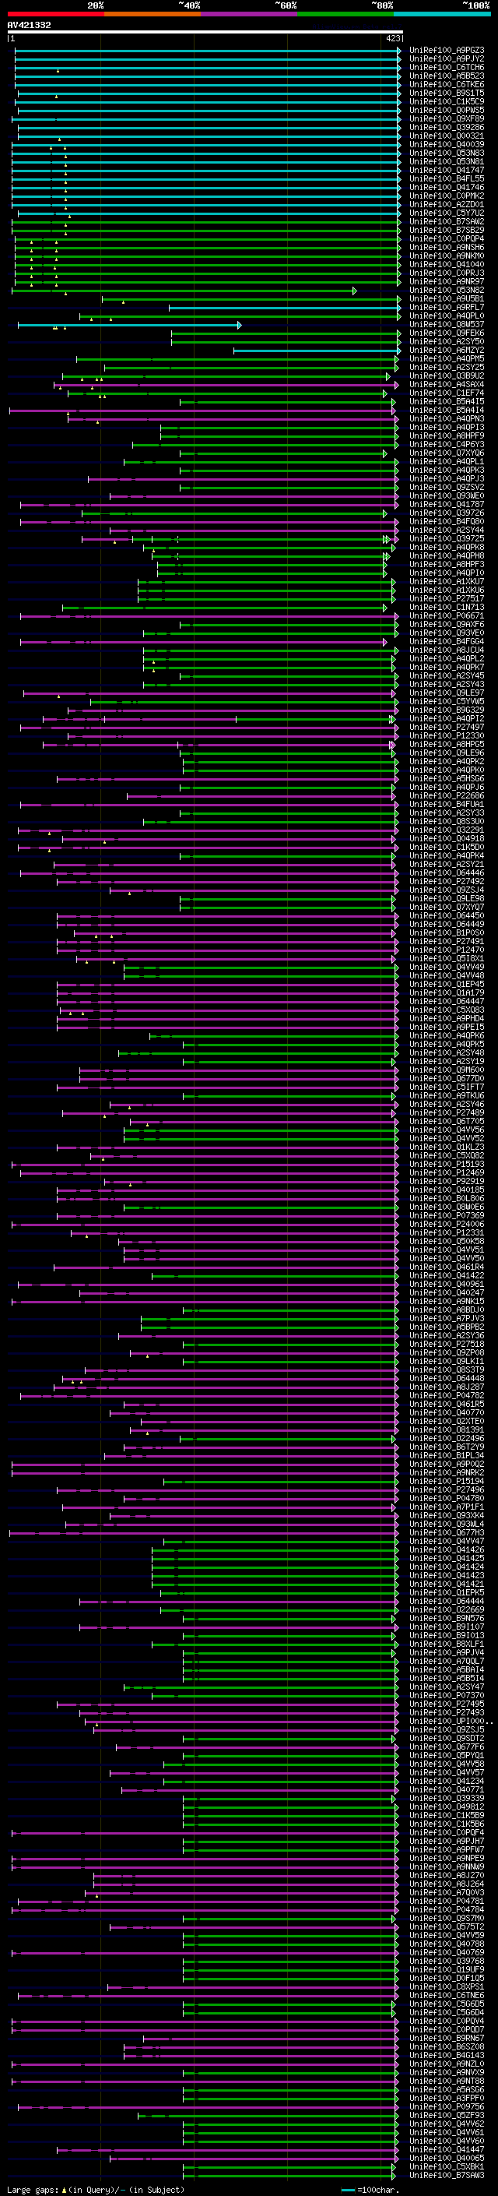
Task: Select label UniRef100_B7SB29
Action: coord(447,230)
